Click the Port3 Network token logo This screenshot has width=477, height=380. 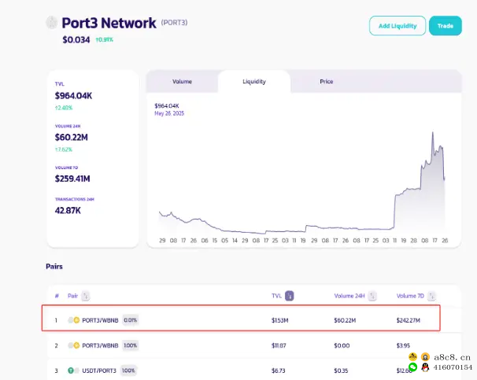[x=52, y=23]
